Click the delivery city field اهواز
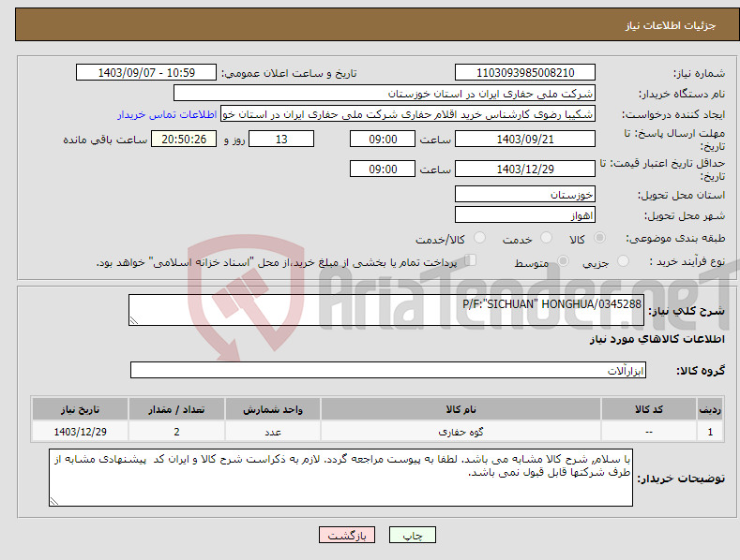The width and height of the screenshot is (740, 560). 525,215
